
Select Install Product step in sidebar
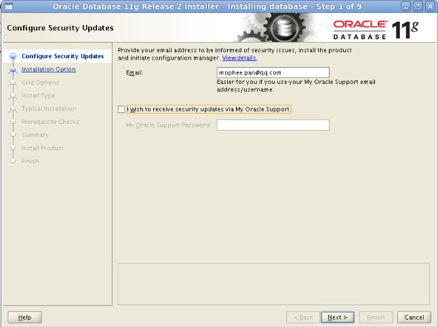(x=43, y=148)
